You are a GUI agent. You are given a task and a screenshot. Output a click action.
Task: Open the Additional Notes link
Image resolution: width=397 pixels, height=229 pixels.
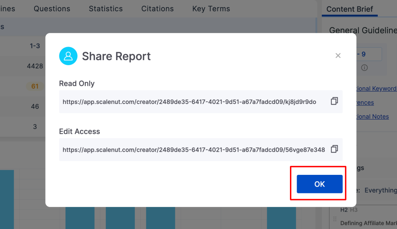point(373,116)
